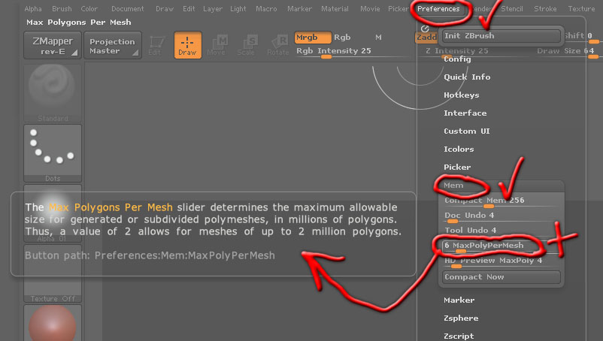Expand the Marker preferences section
603x341 pixels.
tap(459, 300)
